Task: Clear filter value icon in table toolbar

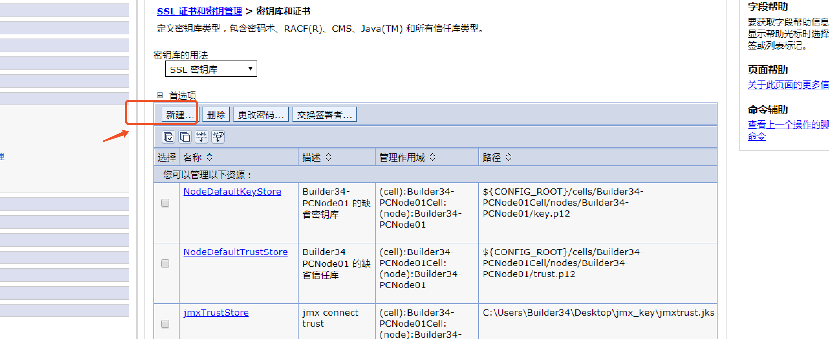Action: (218, 137)
